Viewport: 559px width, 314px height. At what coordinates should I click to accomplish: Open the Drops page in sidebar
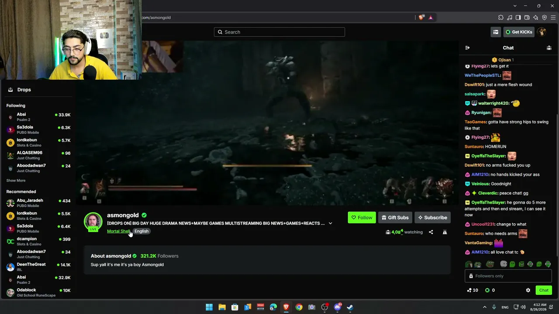[38, 89]
